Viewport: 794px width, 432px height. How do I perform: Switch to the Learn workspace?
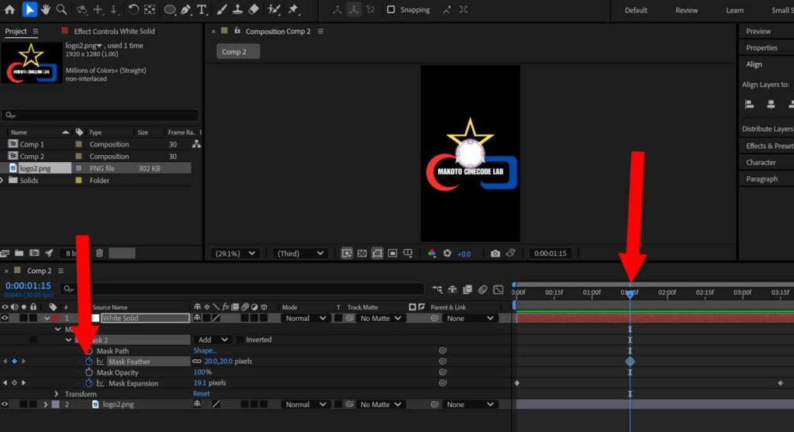[x=735, y=10]
